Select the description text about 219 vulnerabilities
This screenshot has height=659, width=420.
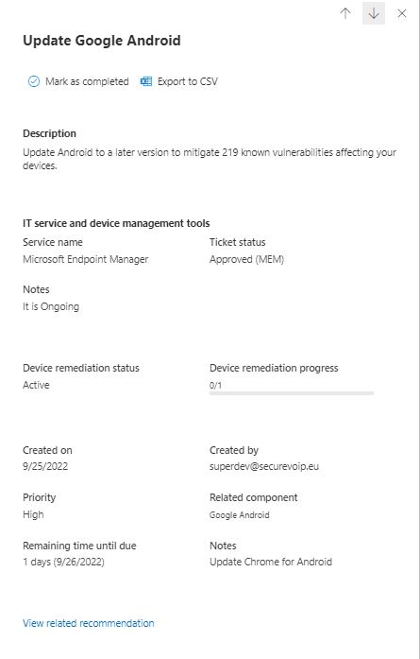pos(210,159)
